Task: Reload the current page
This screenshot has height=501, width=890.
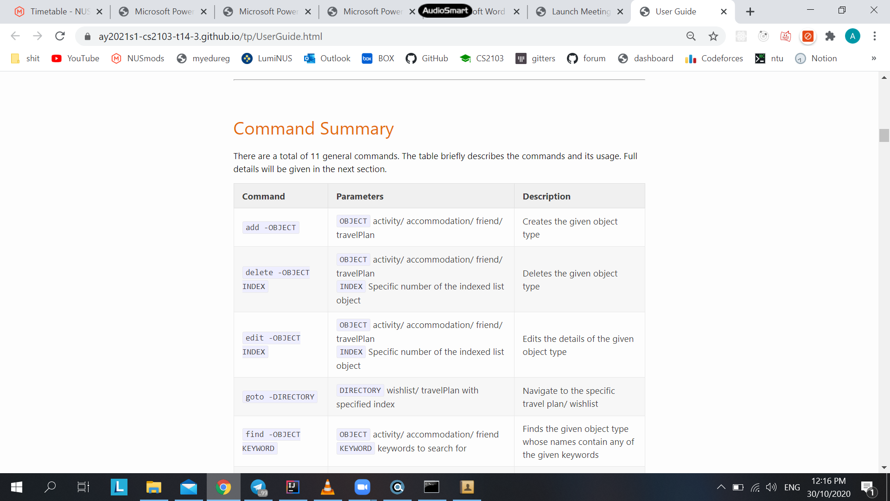Action: click(60, 36)
